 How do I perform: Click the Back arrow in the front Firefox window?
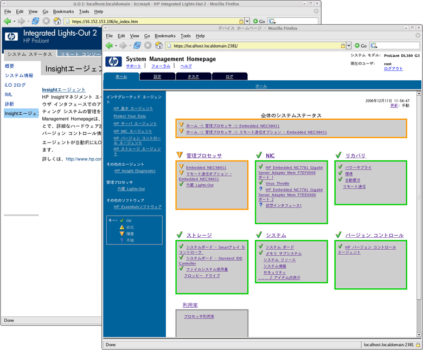click(x=109, y=46)
